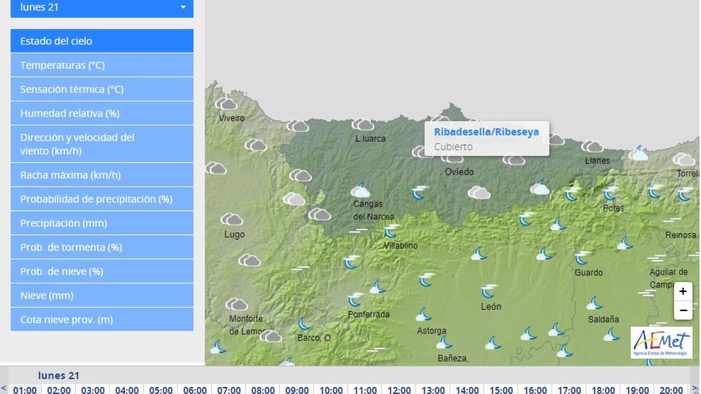Viewport: 701px width, 394px height.
Task: Zoom in on the map
Action: pos(683,291)
